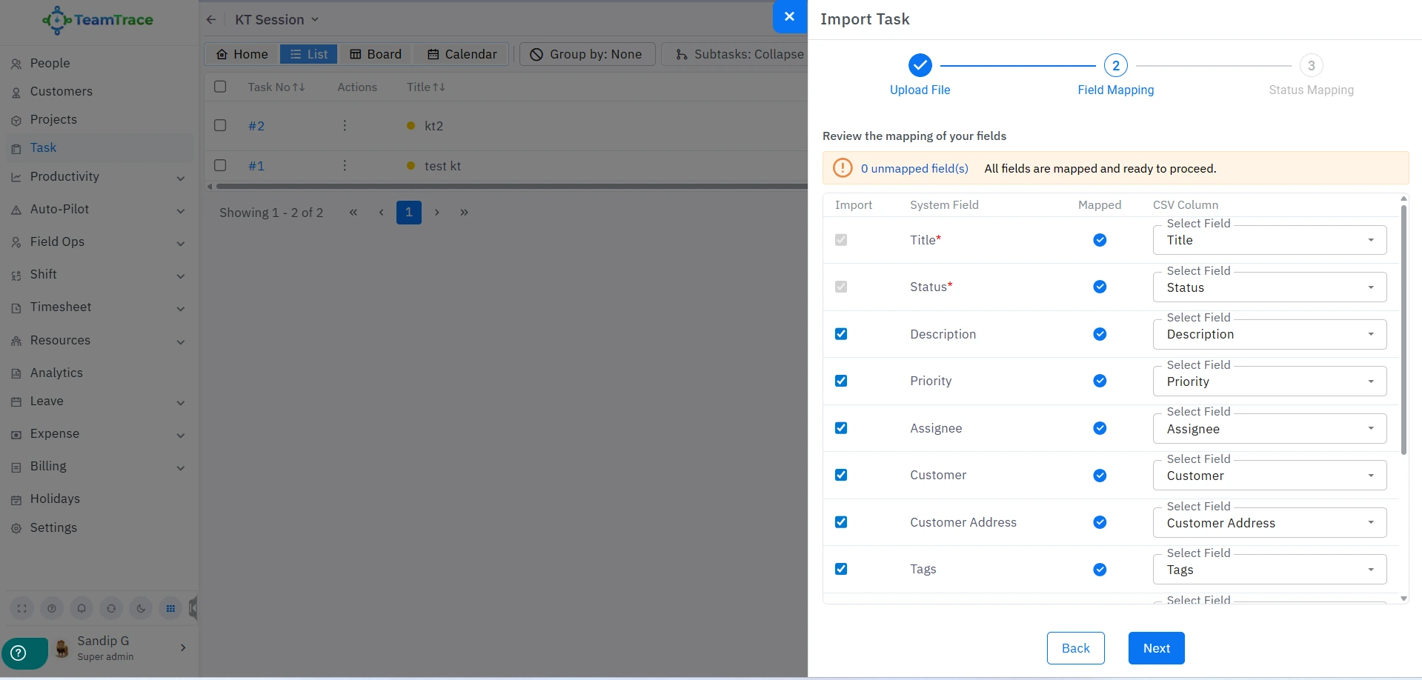Close the Import Task panel
The height and width of the screenshot is (680, 1422).
pyautogui.click(x=789, y=16)
